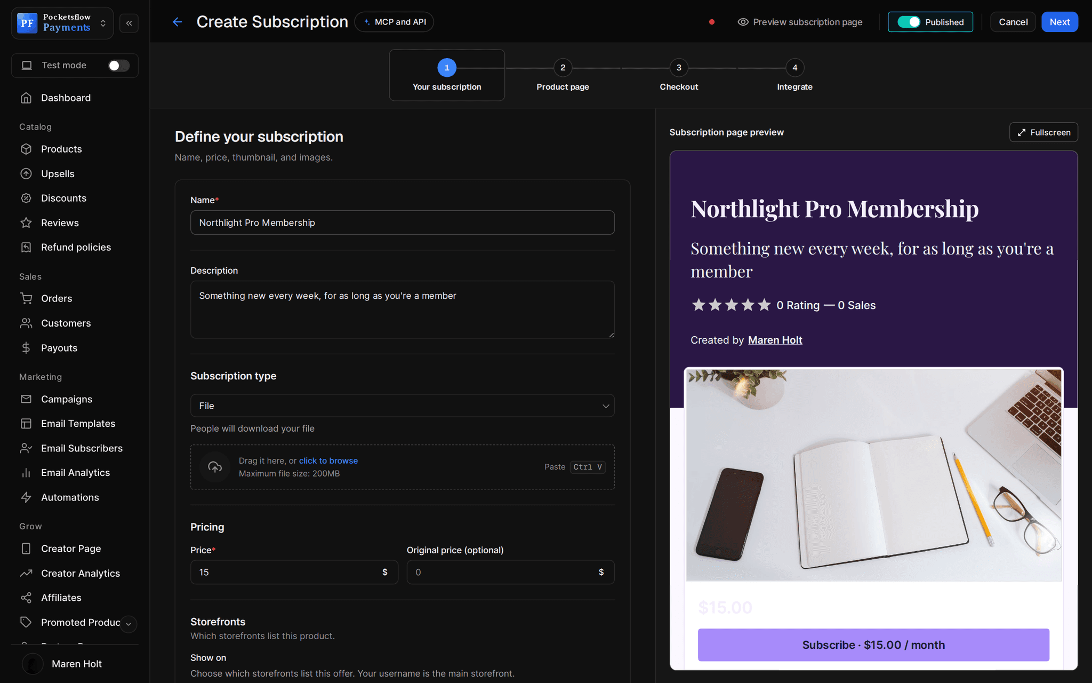The image size is (1092, 683).
Task: Expand sidebar with chevron near Promoted Products
Action: (x=129, y=624)
